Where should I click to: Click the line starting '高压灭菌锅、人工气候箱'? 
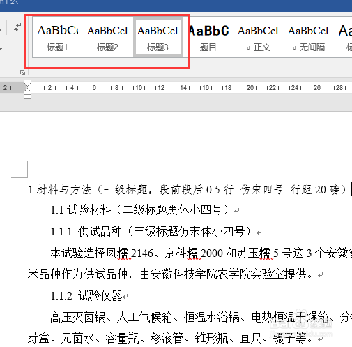201,317
